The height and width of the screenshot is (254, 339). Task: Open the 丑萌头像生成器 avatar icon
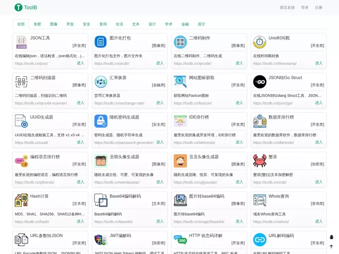pyautogui.click(x=101, y=161)
